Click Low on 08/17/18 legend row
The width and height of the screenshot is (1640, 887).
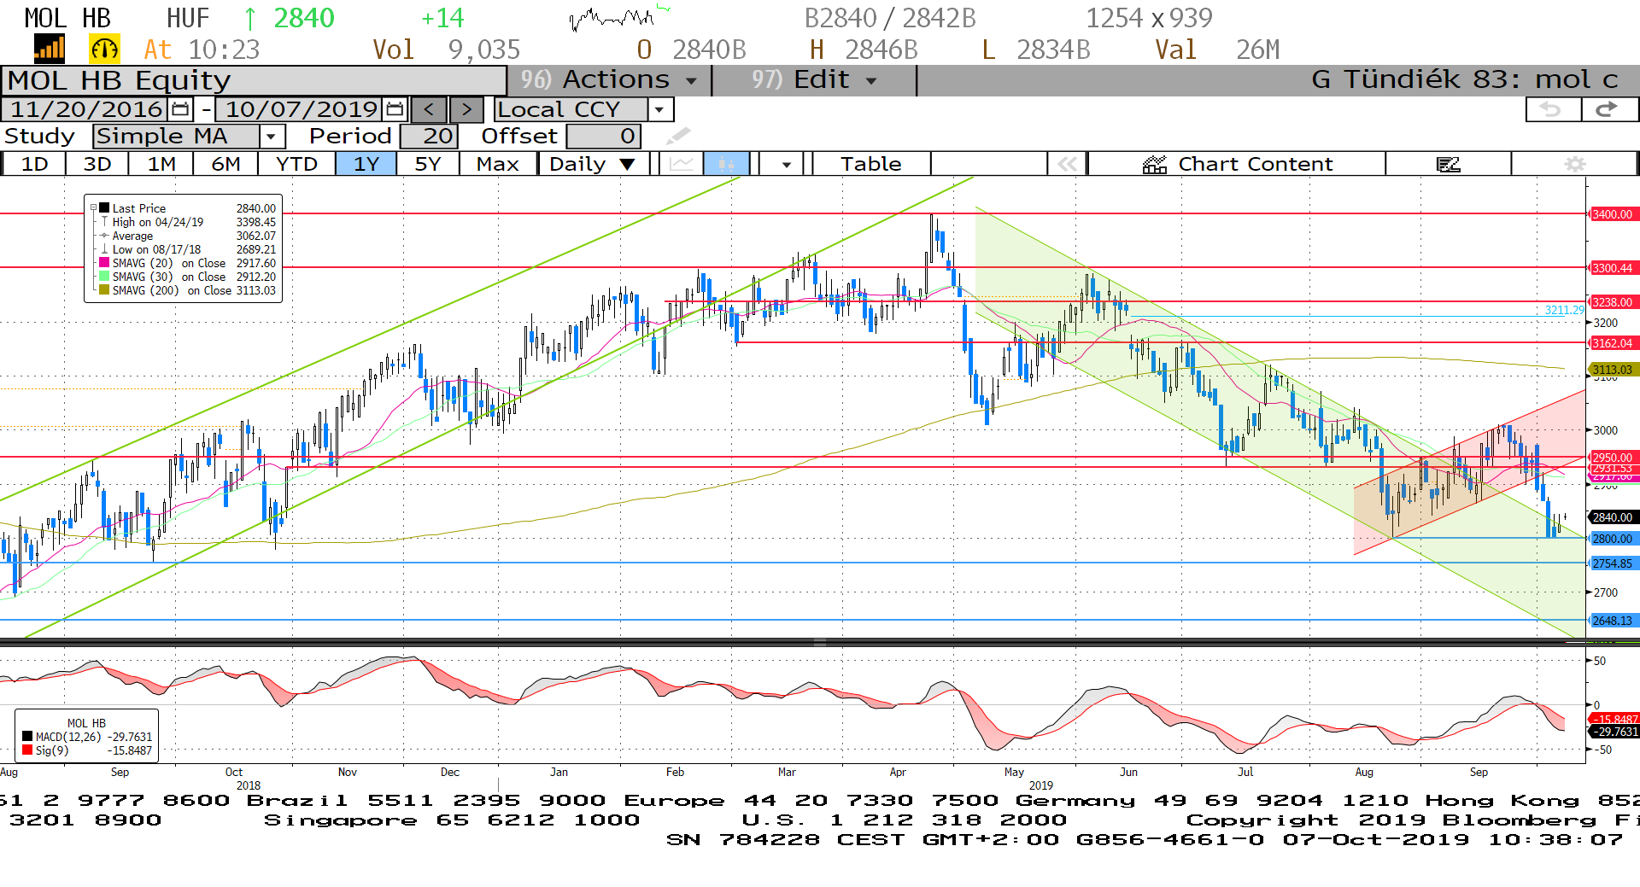pos(188,249)
